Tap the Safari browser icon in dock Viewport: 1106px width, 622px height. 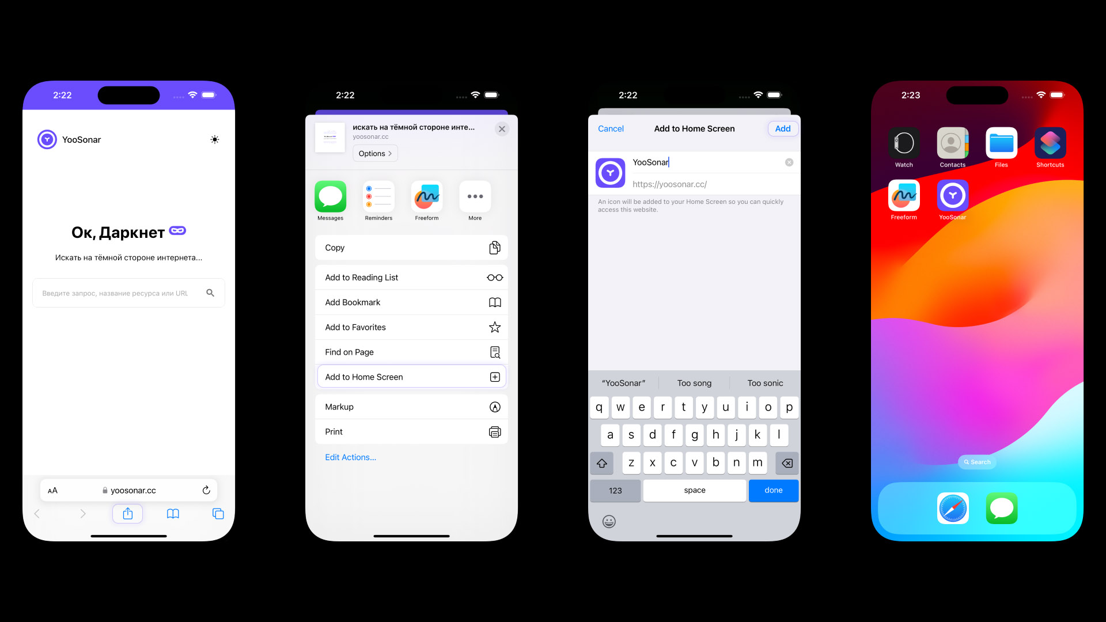953,508
